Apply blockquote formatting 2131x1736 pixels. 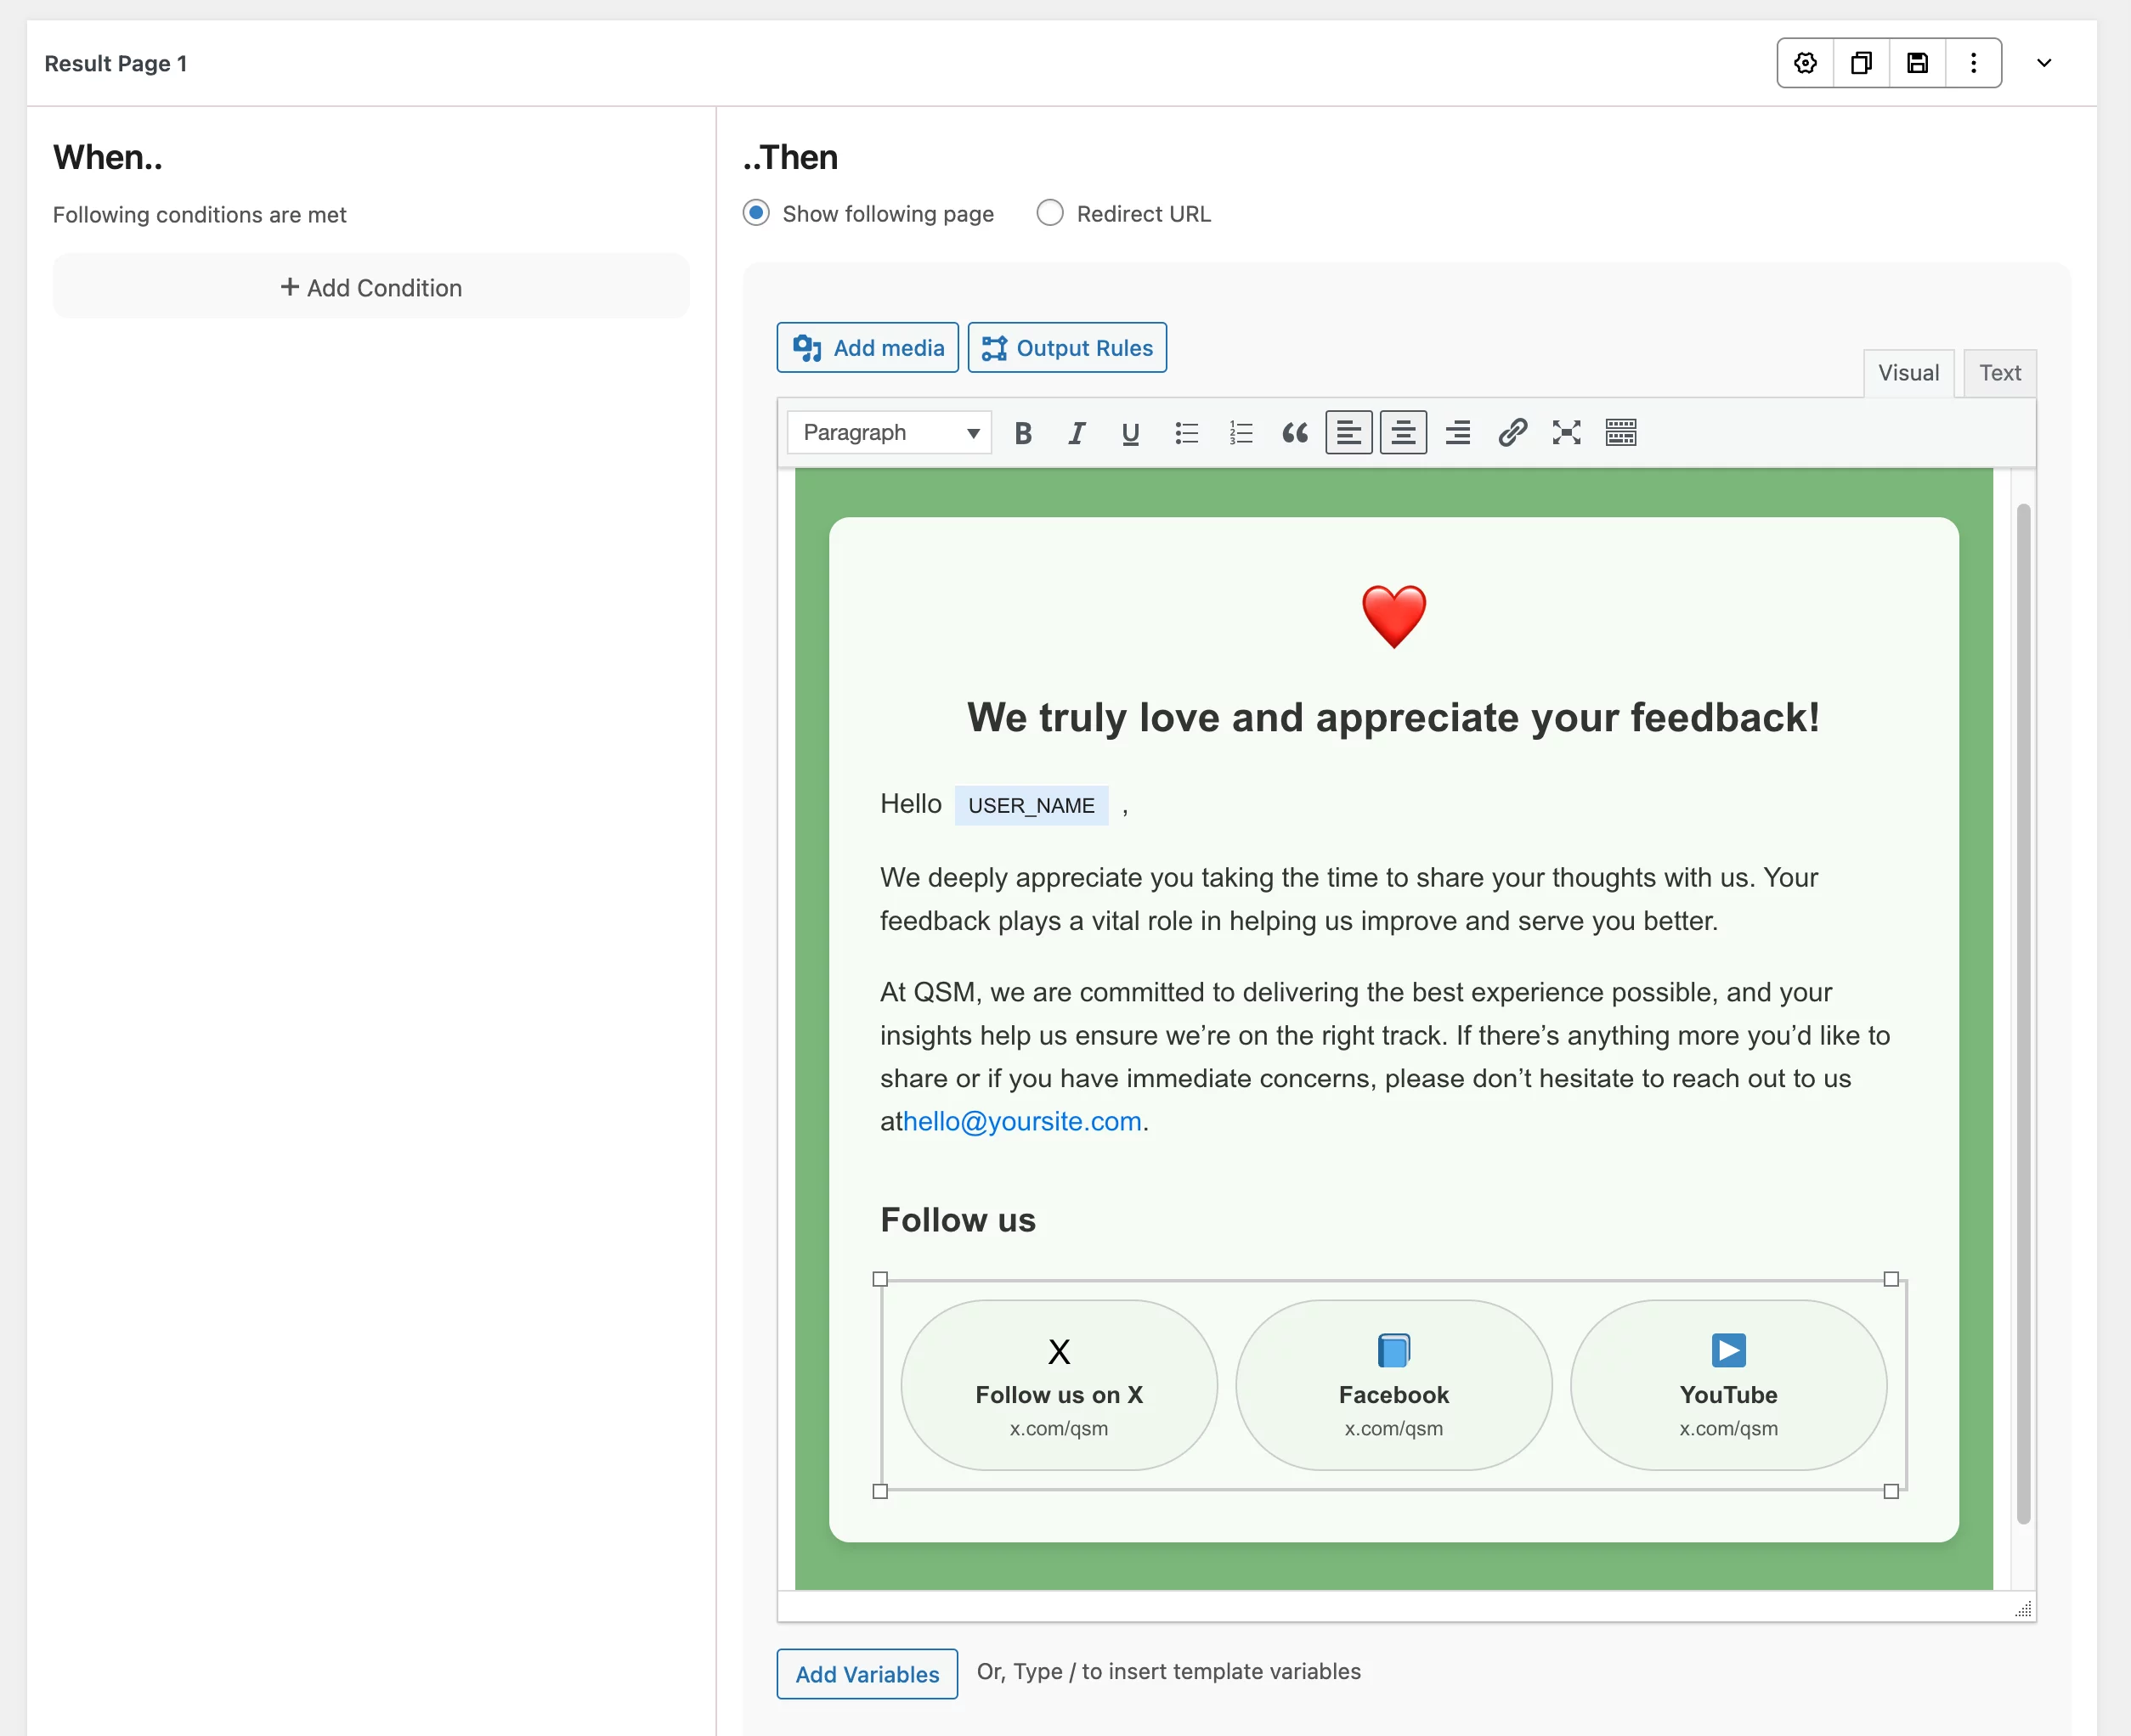point(1295,432)
